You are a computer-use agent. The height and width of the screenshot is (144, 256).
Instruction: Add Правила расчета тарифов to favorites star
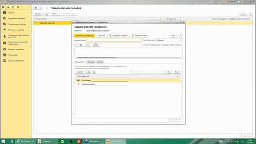pos(47,8)
